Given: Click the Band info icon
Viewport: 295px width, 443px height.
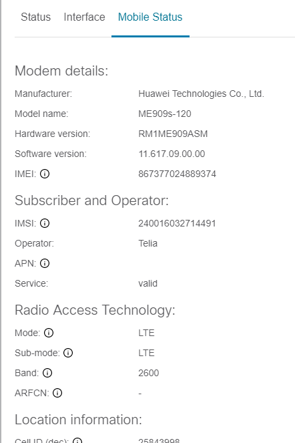Looking at the screenshot, I should click(47, 373).
